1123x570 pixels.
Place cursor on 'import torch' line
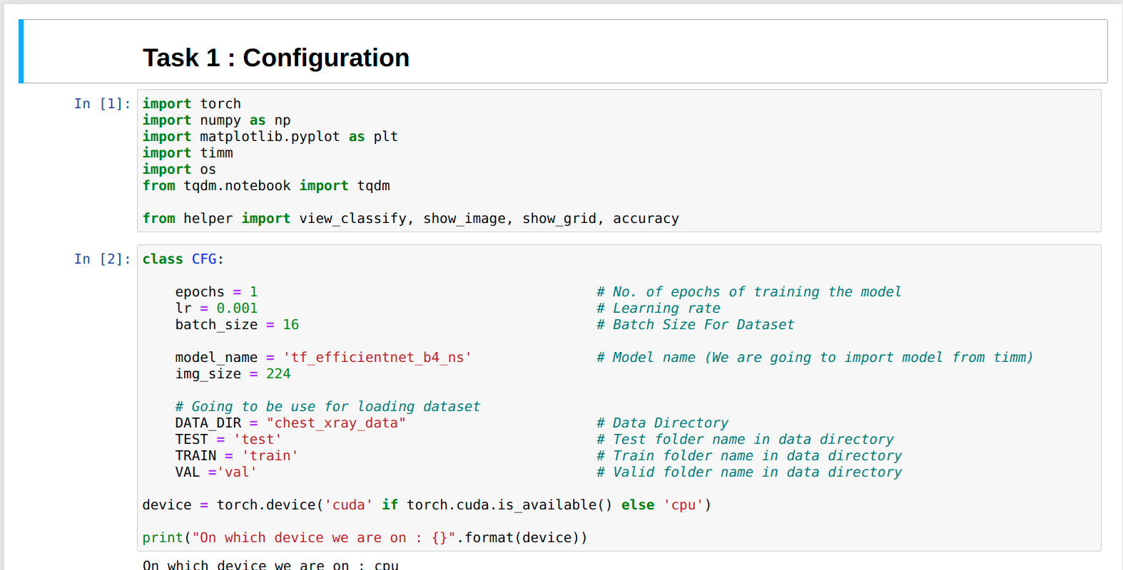(191, 104)
